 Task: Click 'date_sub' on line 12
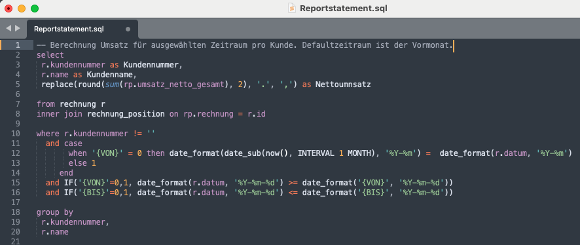242,153
